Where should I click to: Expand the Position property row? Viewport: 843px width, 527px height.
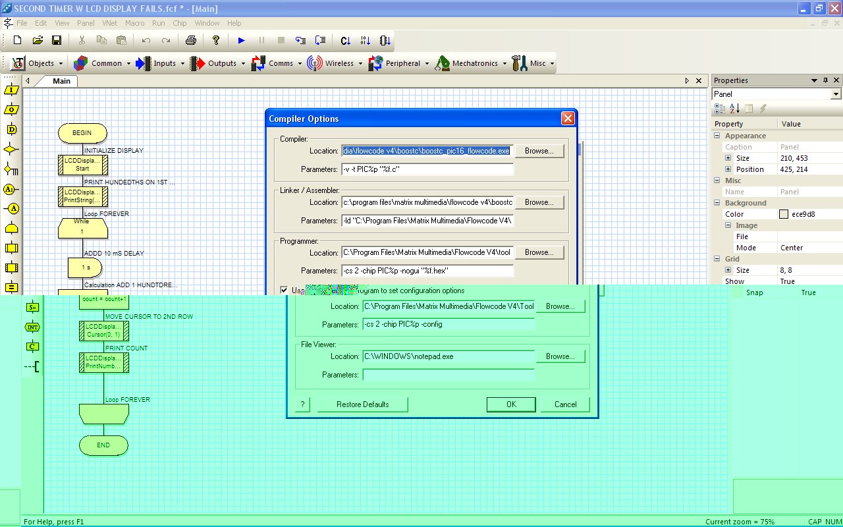(728, 169)
